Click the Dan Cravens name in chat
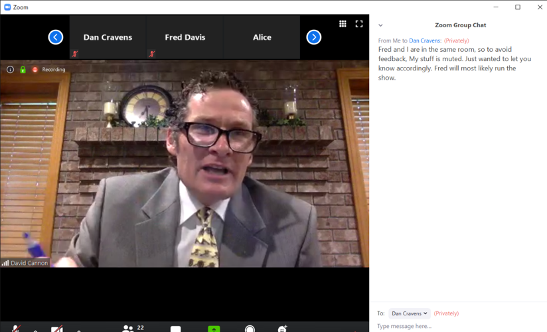Viewport: 547px width, 332px height. (x=425, y=41)
